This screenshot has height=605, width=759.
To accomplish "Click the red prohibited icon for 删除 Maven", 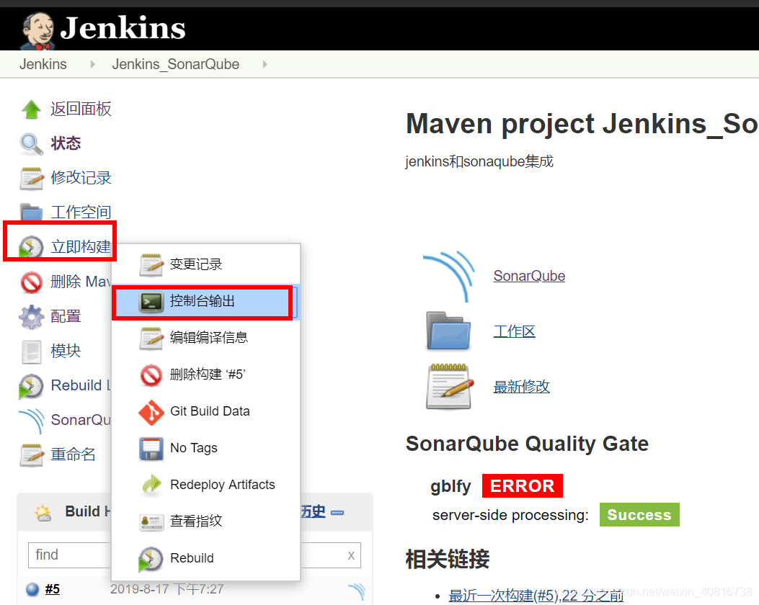I will [x=32, y=282].
